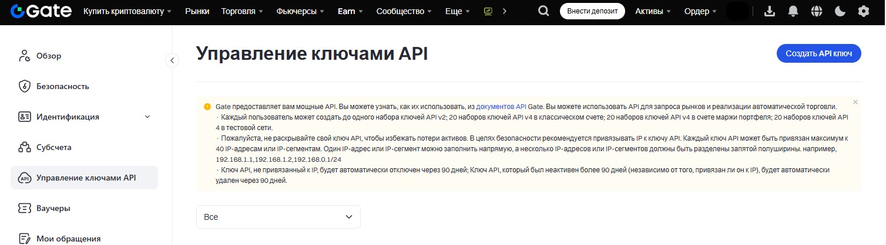Open the search magnifier icon
886x245 pixels.
543,11
